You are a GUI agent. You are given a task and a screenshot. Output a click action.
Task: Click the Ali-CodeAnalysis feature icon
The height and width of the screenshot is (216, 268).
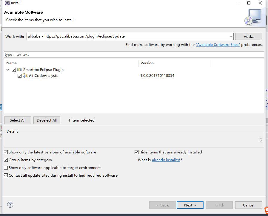pos(25,76)
